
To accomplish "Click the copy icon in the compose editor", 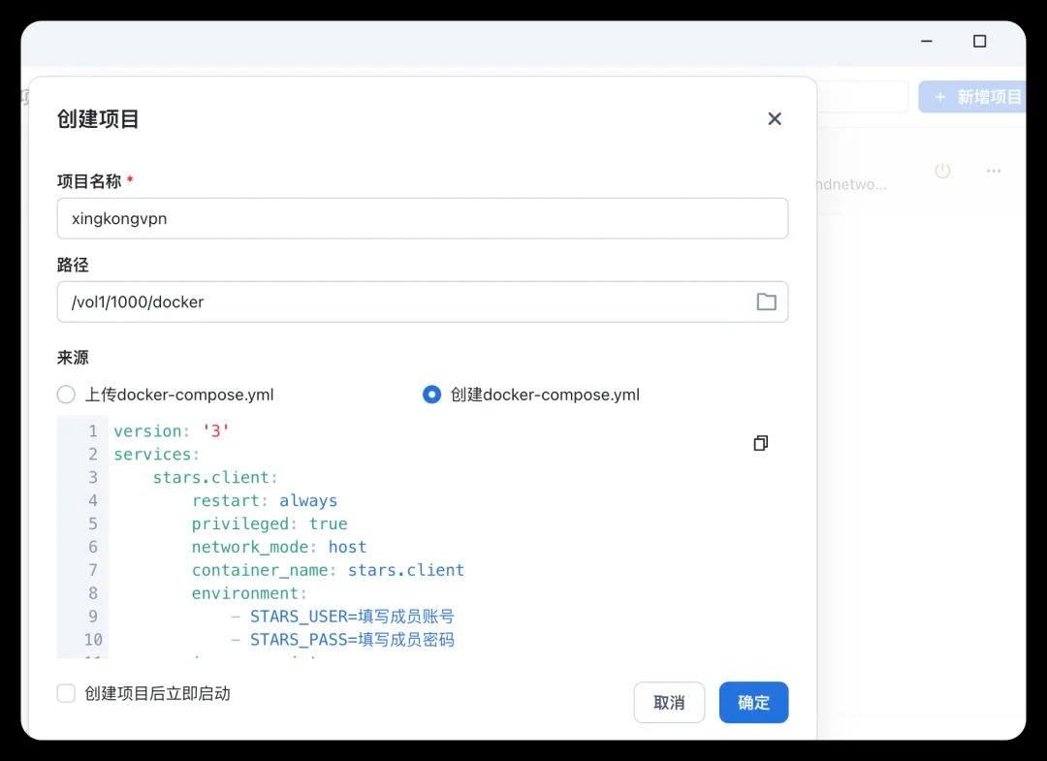I will [x=761, y=443].
